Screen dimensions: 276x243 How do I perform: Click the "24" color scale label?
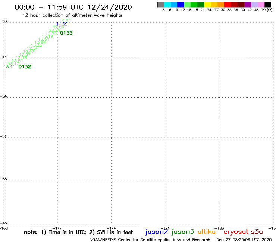pyautogui.click(x=209, y=10)
